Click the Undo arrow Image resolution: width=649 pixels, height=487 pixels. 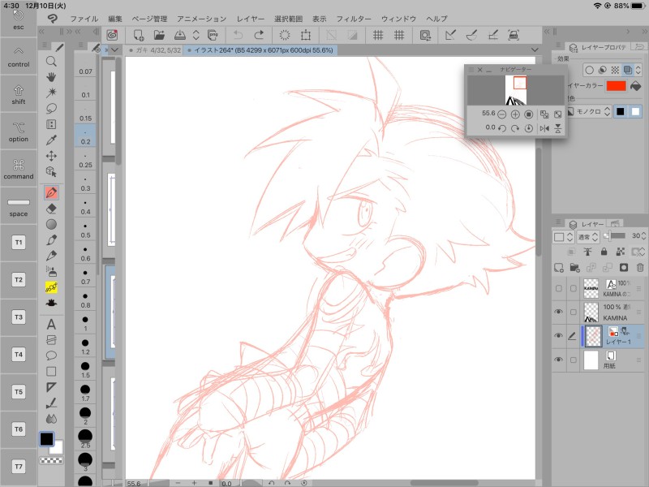(238, 35)
